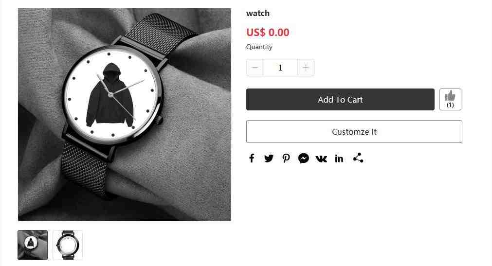
Task: Share product on Facebook
Action: (251, 158)
